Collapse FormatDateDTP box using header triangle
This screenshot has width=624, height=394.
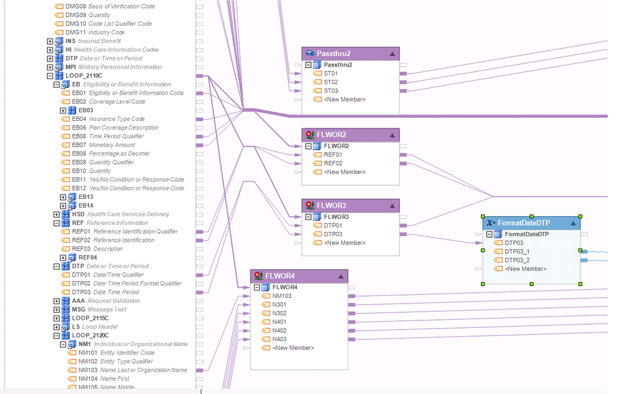tap(573, 223)
